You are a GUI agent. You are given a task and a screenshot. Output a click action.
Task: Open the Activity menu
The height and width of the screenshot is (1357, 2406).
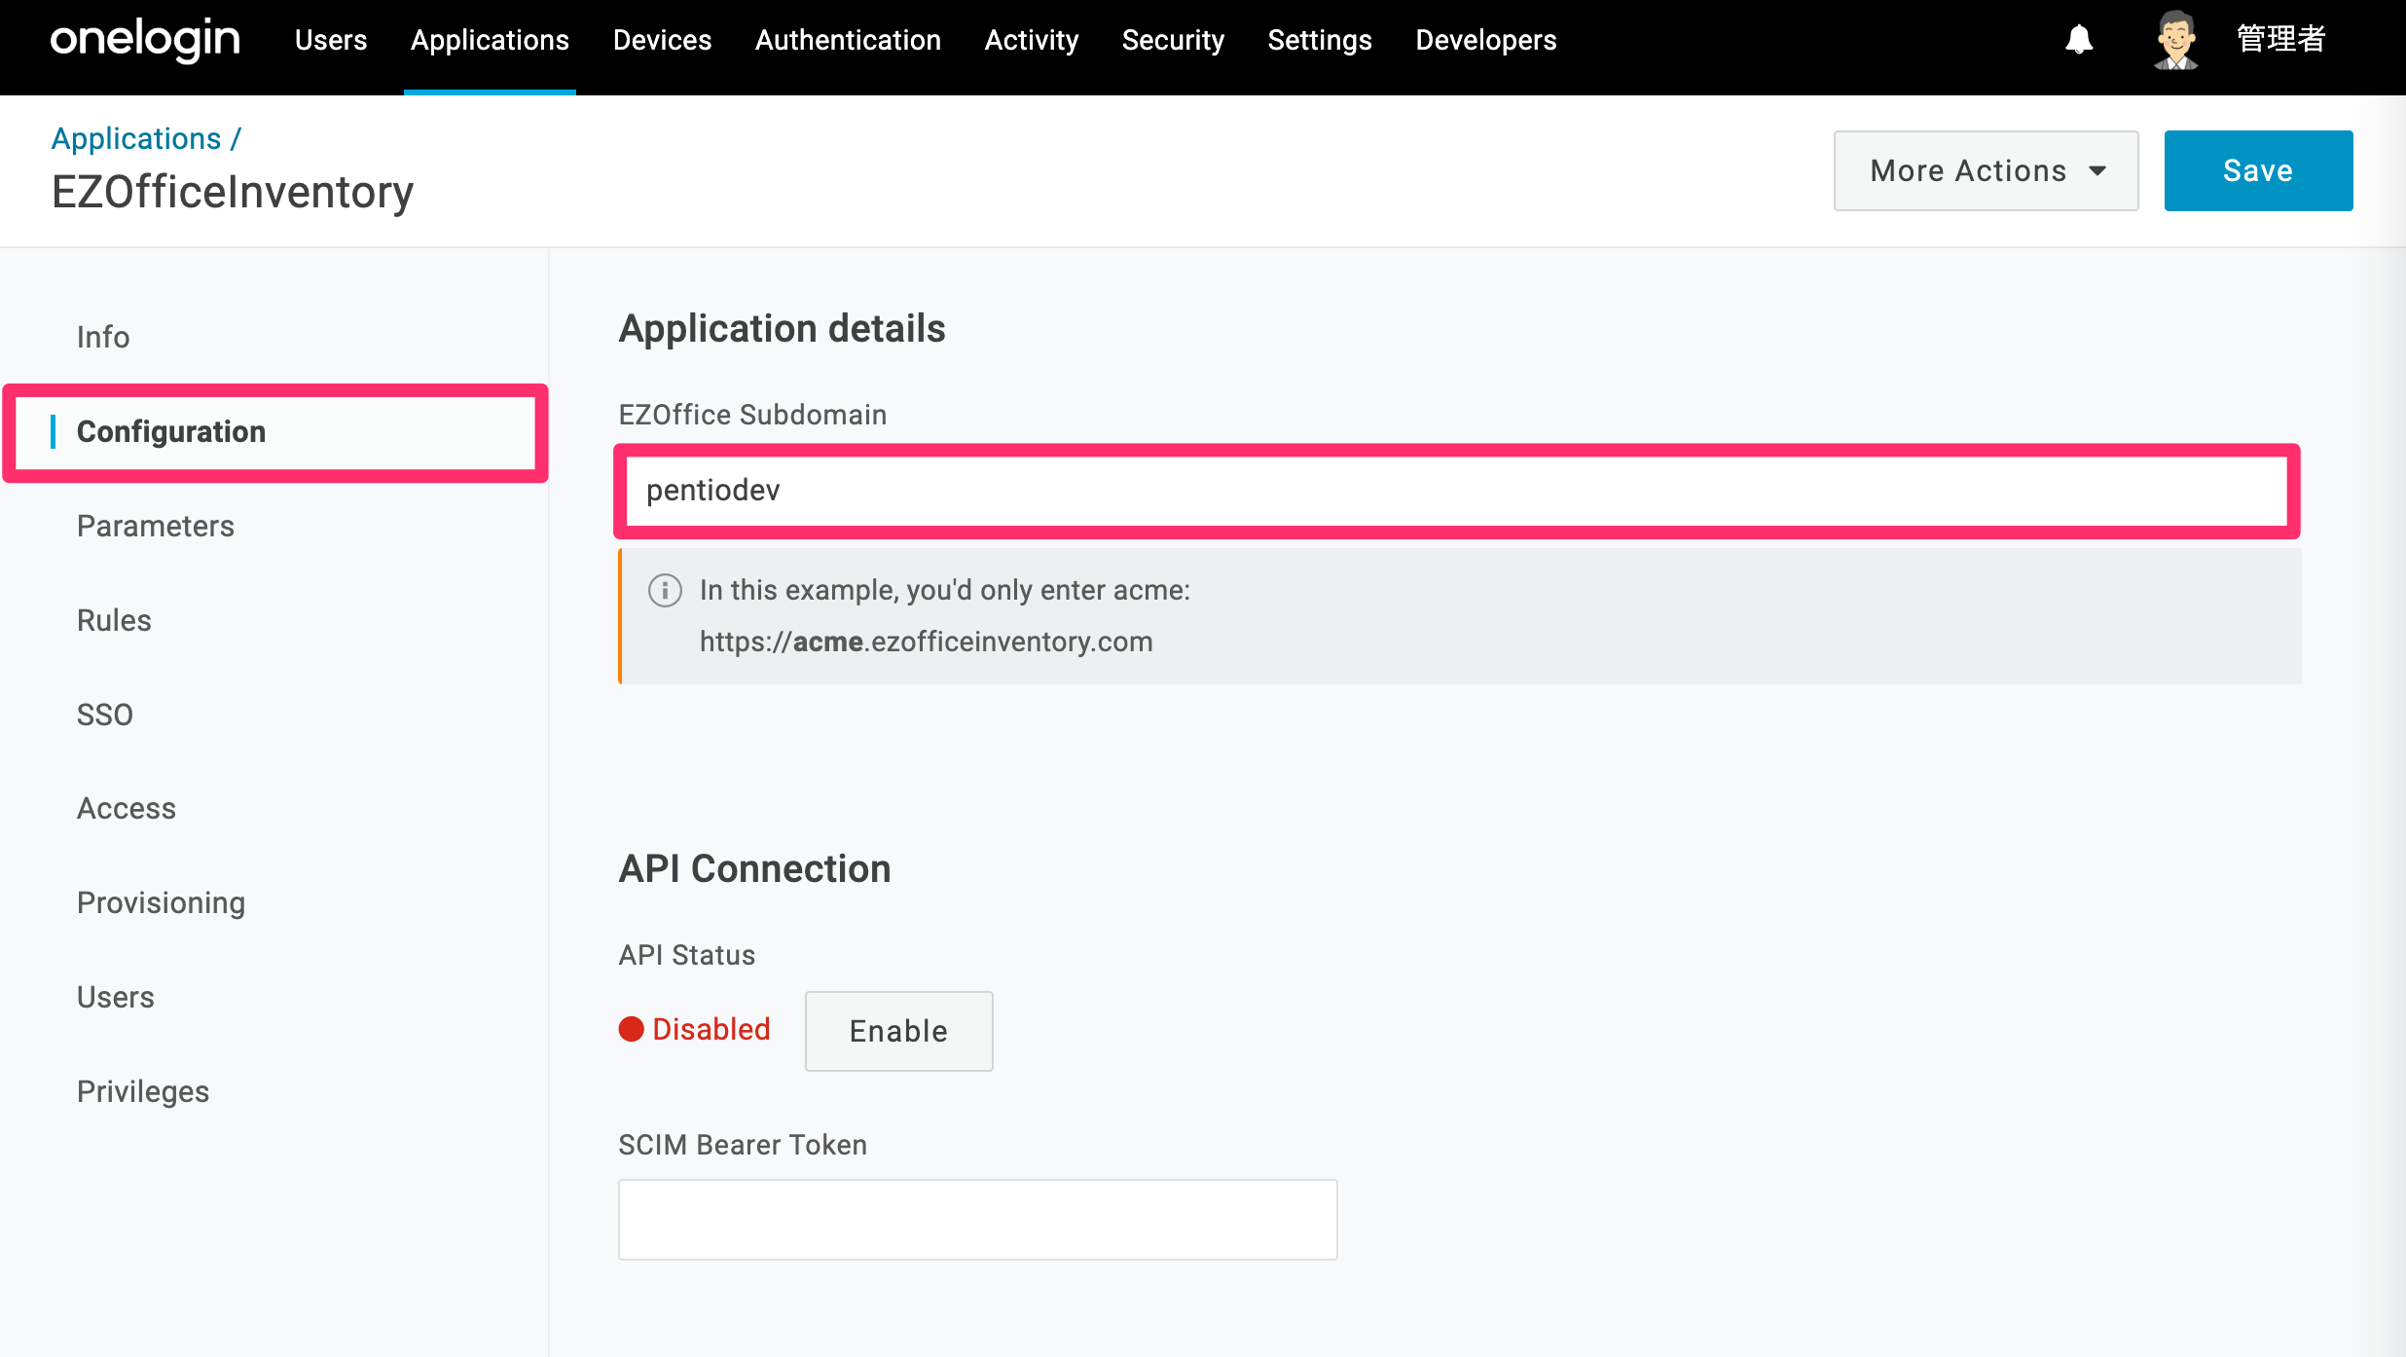[1031, 40]
